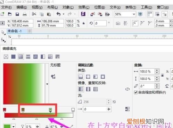Open the 编辑(E) menu
The width and height of the screenshot is (173, 128).
point(22,7)
